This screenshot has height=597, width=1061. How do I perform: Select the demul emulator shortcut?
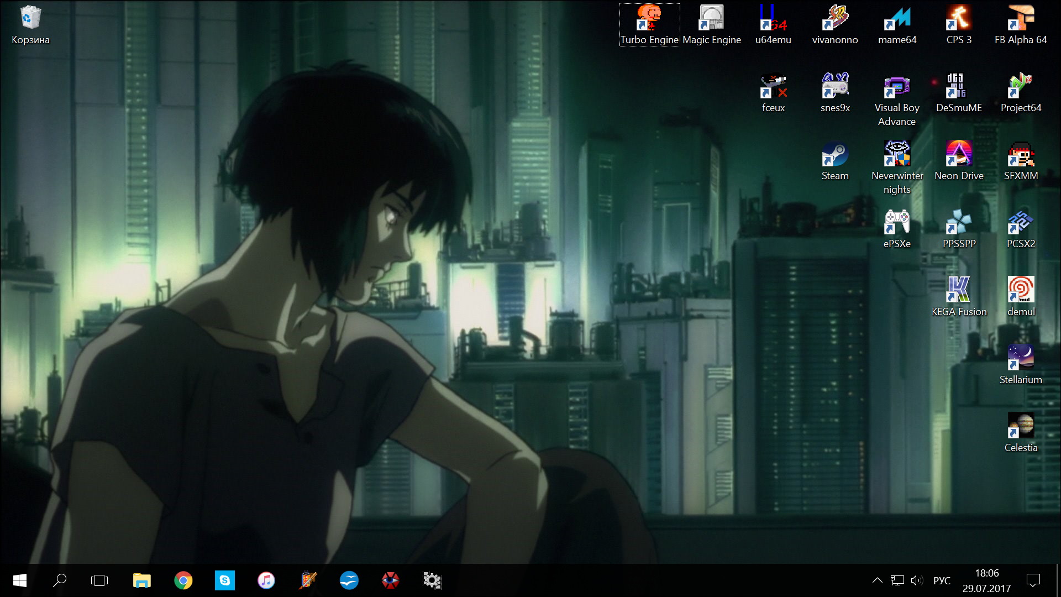pyautogui.click(x=1021, y=297)
